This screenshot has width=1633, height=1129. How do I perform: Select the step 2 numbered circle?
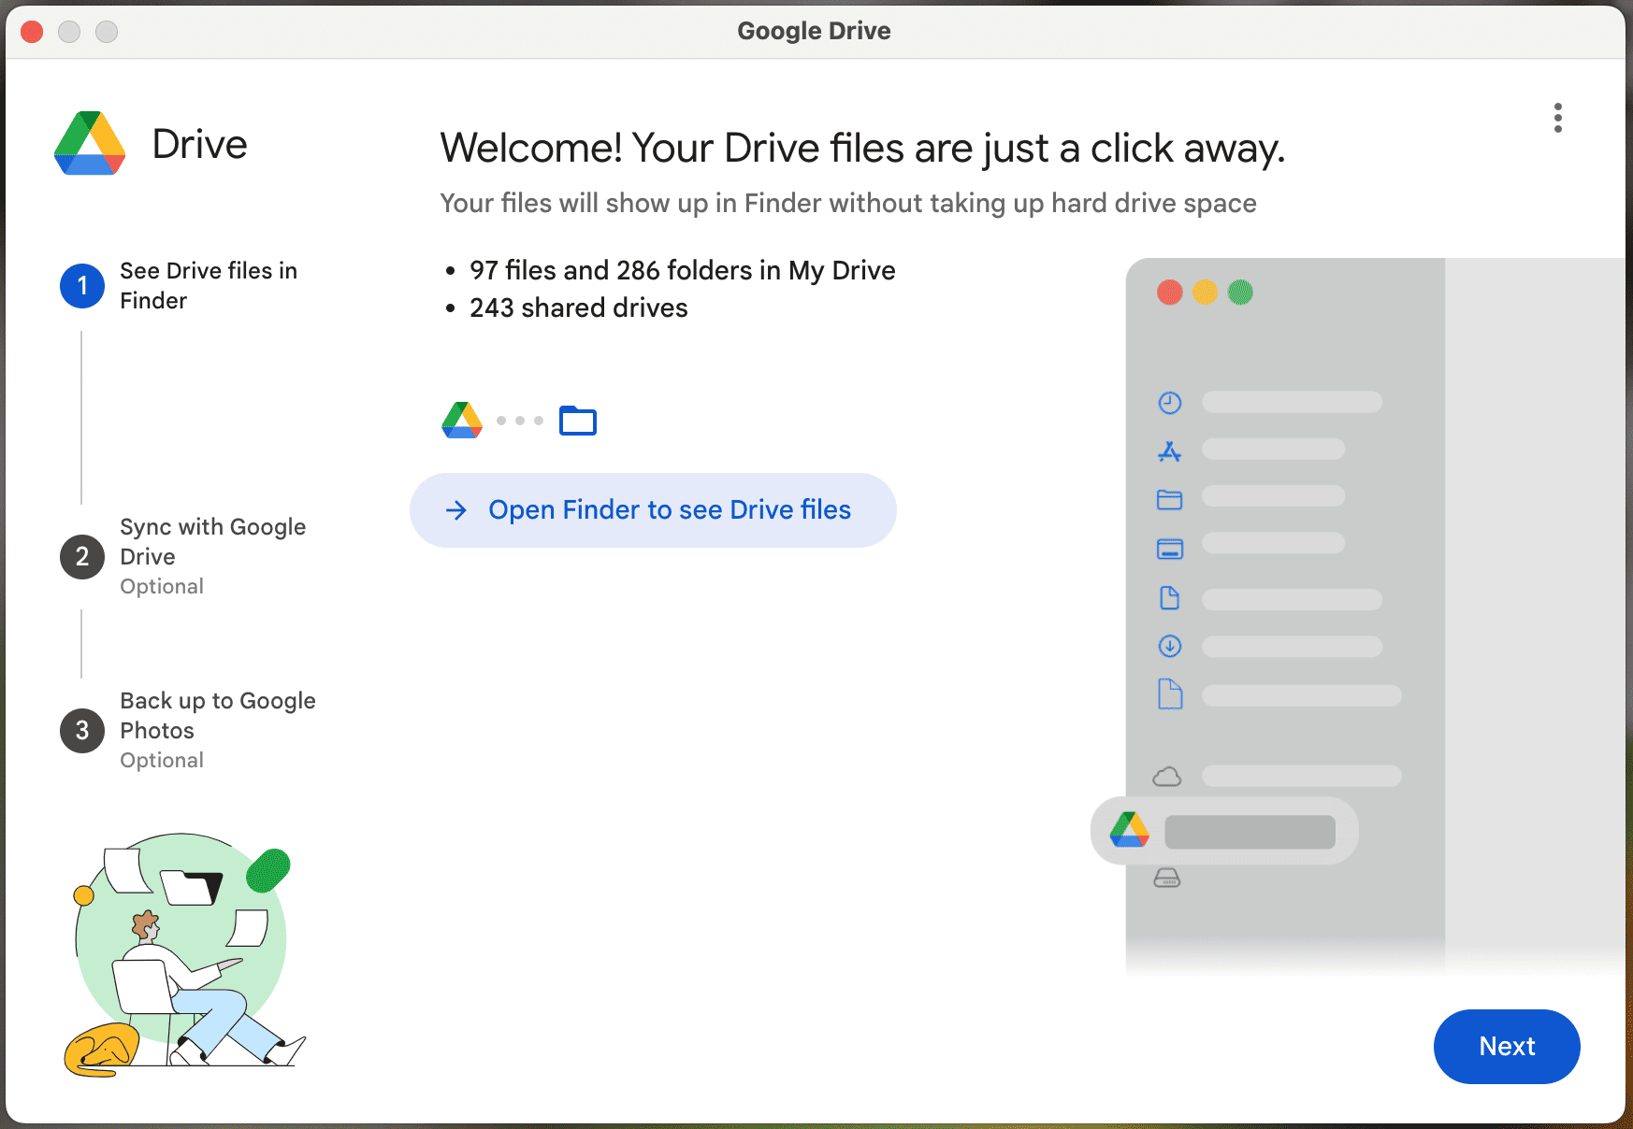81,556
